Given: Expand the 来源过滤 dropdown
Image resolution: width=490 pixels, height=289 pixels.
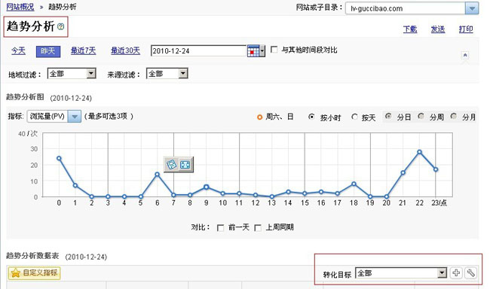Looking at the screenshot, I should pos(167,74).
